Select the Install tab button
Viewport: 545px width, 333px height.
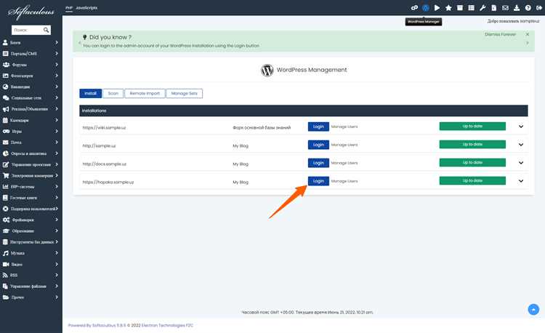click(x=90, y=94)
